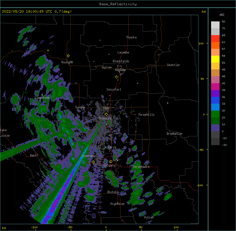Click the yellow diamond marker west of Calgary
Screen dimensions: 236x231
tap(93, 162)
